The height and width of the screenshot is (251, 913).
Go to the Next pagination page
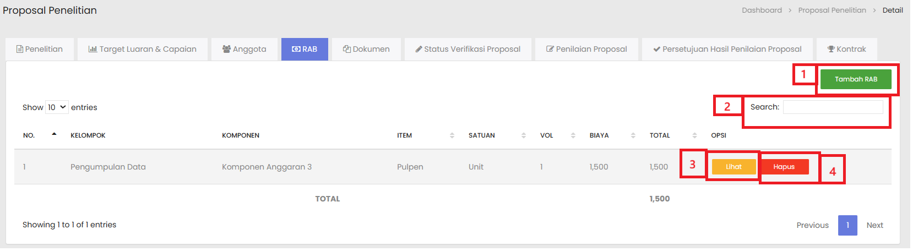point(874,225)
